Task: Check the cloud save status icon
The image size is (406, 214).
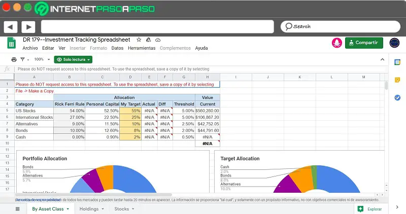Action: click(x=158, y=40)
